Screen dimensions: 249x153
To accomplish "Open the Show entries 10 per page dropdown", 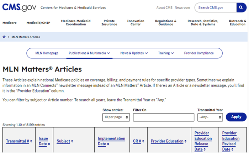I will (116, 117).
